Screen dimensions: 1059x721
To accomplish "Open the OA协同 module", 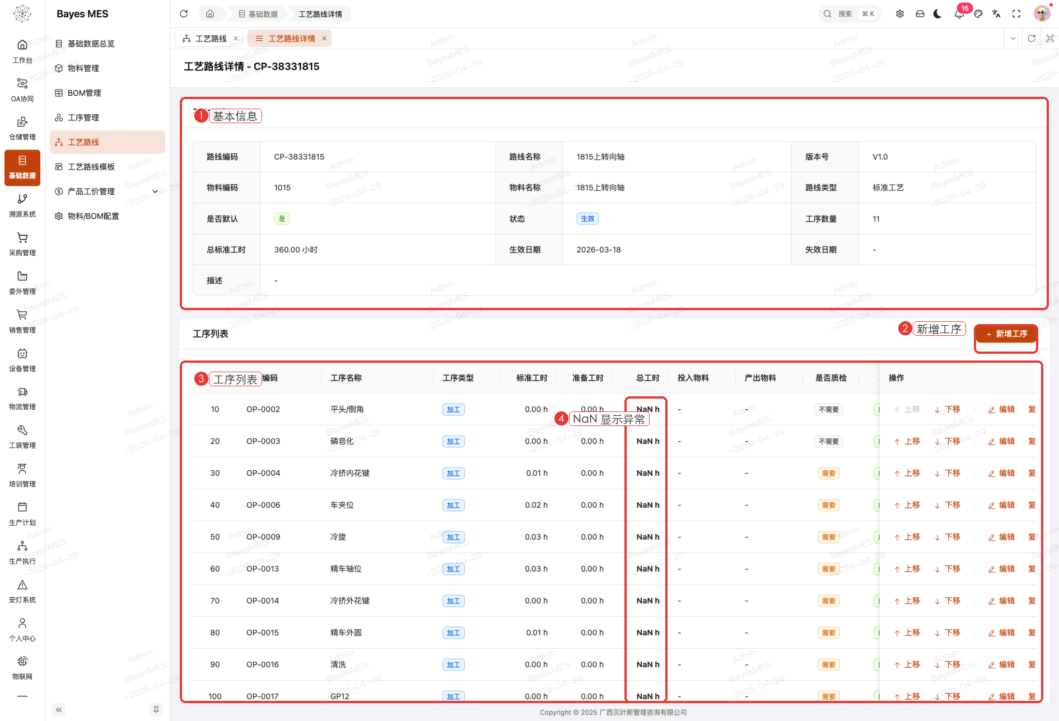I will tap(22, 90).
